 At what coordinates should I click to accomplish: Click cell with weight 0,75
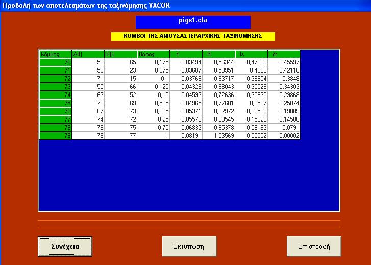153,128
